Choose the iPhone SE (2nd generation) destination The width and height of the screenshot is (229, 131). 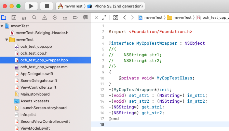pyautogui.click(x=115, y=6)
